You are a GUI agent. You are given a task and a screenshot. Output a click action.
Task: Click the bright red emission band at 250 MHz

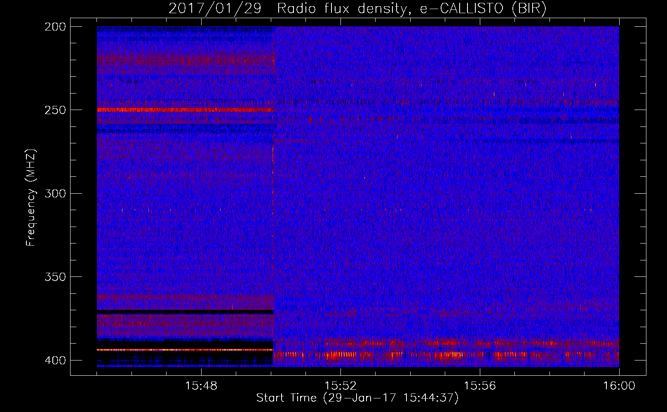point(185,110)
